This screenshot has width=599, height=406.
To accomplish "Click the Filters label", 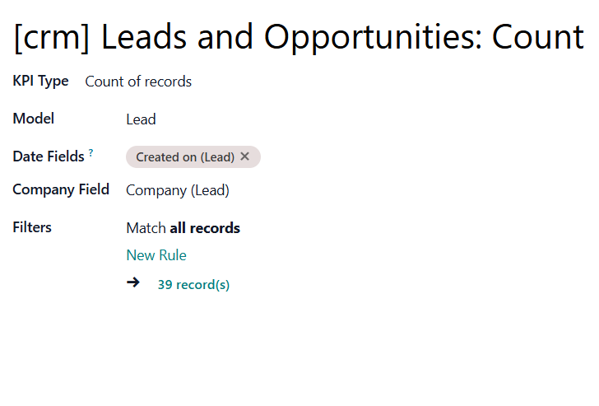I will (32, 227).
